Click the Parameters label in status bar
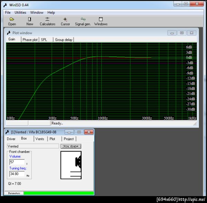This screenshot has height=203, width=207. (14, 193)
